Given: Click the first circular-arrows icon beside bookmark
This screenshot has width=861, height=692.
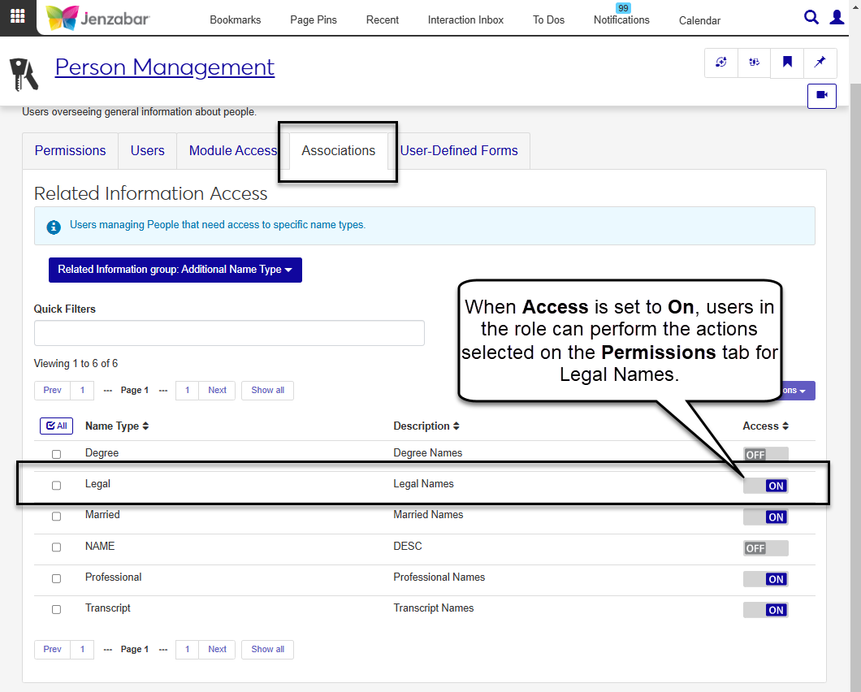Looking at the screenshot, I should [x=721, y=63].
